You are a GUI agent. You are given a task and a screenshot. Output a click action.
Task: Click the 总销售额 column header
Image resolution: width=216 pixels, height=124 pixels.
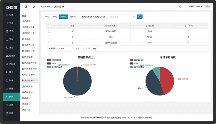150,26
